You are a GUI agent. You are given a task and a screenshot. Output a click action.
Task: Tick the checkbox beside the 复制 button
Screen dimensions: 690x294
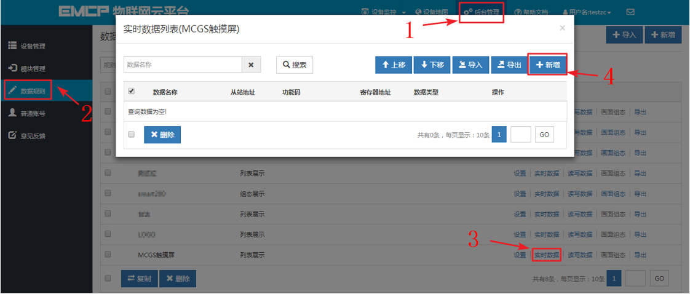click(x=108, y=278)
